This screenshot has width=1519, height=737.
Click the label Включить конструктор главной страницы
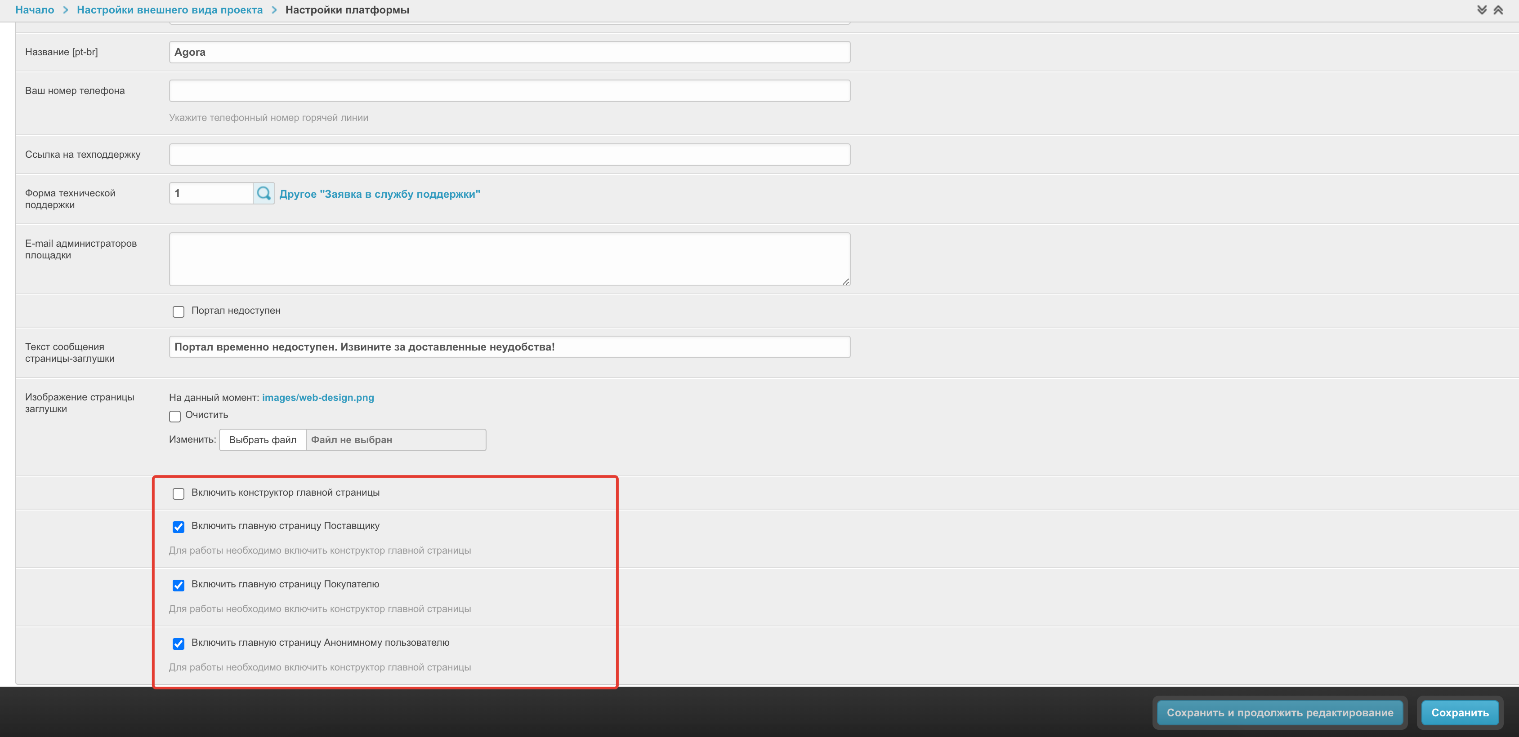coord(286,493)
